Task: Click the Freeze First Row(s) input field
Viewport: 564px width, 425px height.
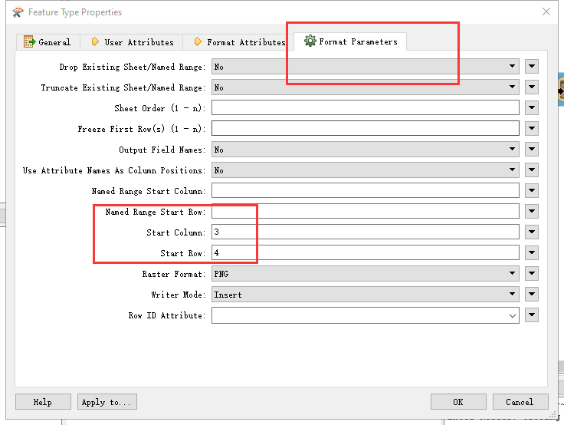Action: (x=365, y=129)
